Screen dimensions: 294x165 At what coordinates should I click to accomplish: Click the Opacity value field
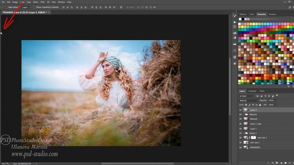271,101
